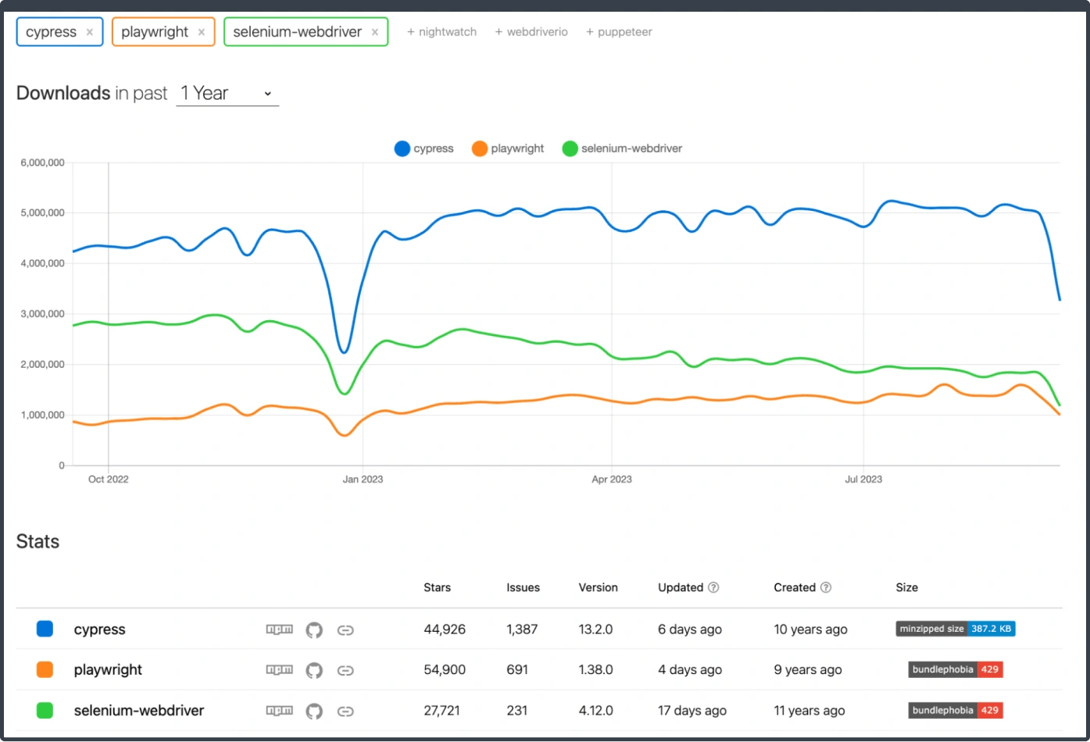Click the Issues column header
Image resolution: width=1090 pixels, height=742 pixels.
[523, 587]
